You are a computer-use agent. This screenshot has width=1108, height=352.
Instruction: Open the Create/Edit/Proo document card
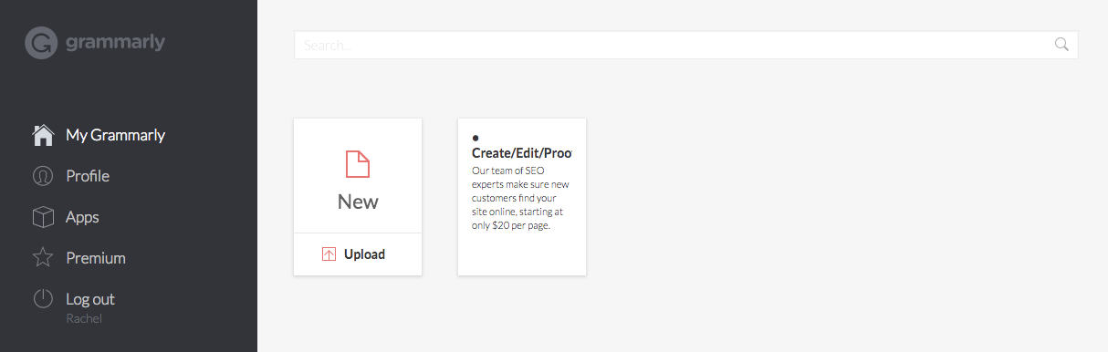tap(522, 197)
